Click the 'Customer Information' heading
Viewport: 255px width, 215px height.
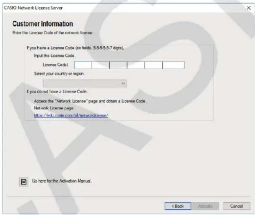(43, 24)
